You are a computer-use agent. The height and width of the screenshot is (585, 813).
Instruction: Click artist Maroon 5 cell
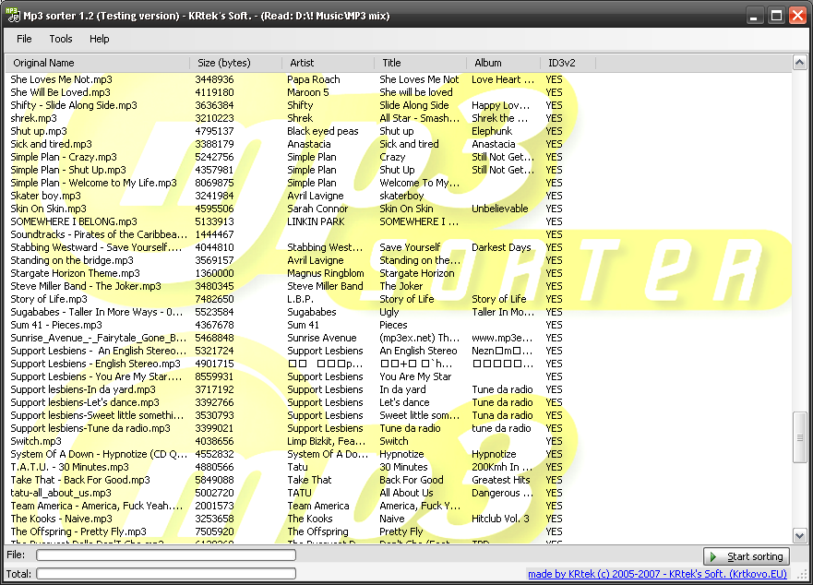pos(307,92)
